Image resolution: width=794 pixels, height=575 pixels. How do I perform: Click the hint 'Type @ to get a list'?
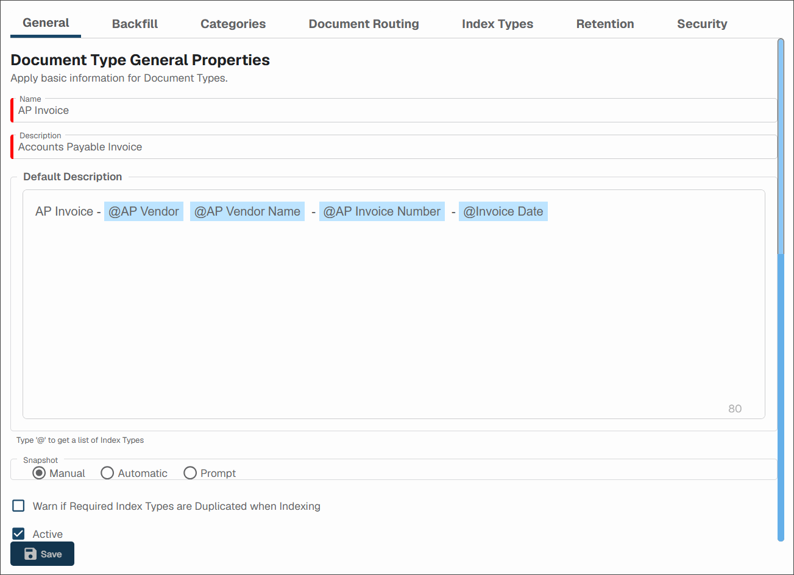[80, 440]
